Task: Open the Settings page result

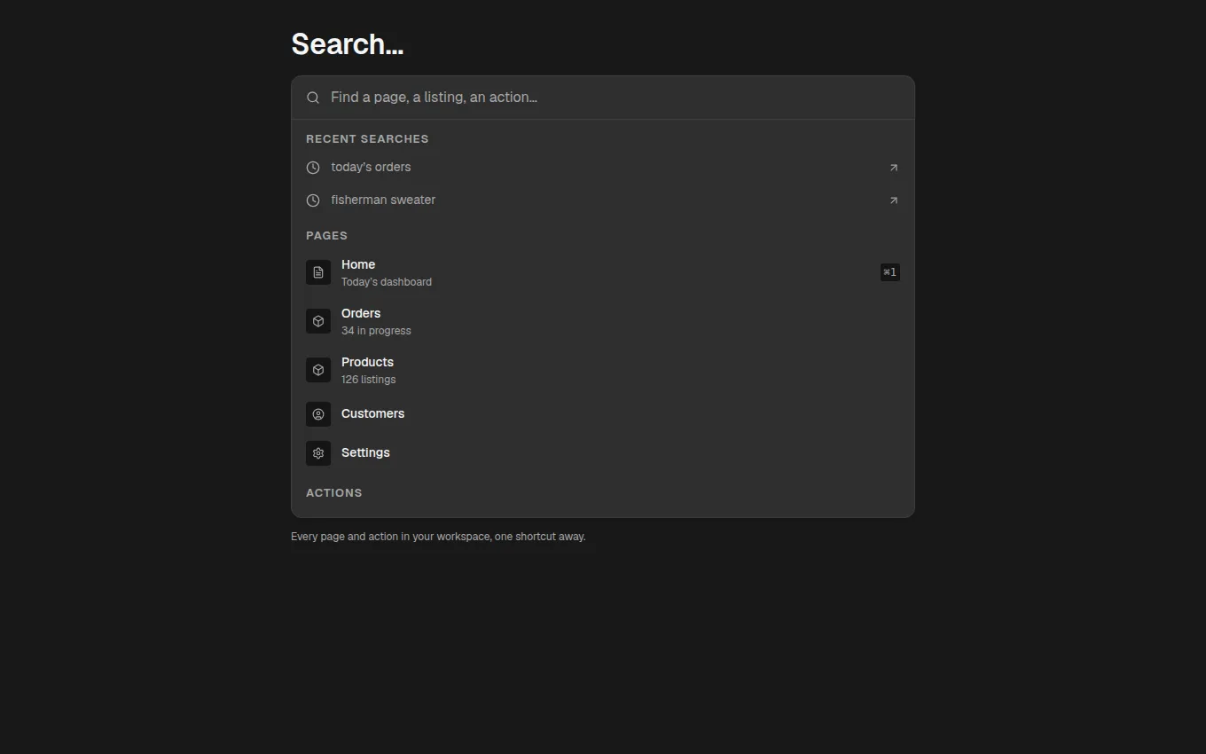Action: [x=603, y=453]
